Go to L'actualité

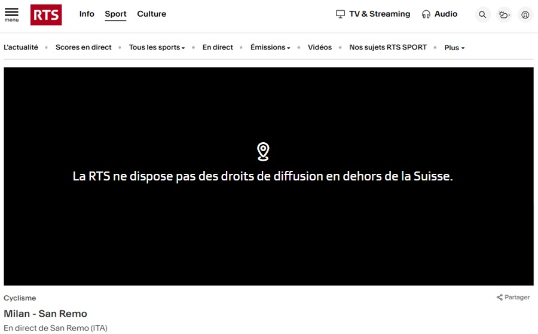21,47
